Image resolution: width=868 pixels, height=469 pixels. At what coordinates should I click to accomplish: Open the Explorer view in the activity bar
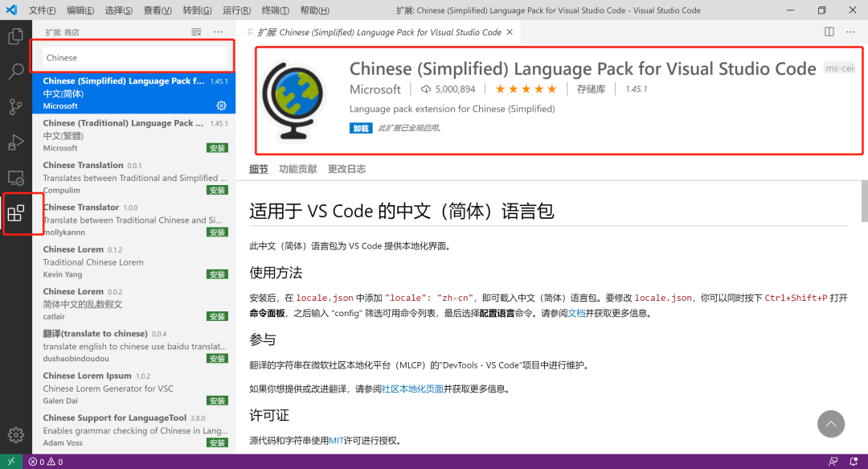pyautogui.click(x=15, y=36)
